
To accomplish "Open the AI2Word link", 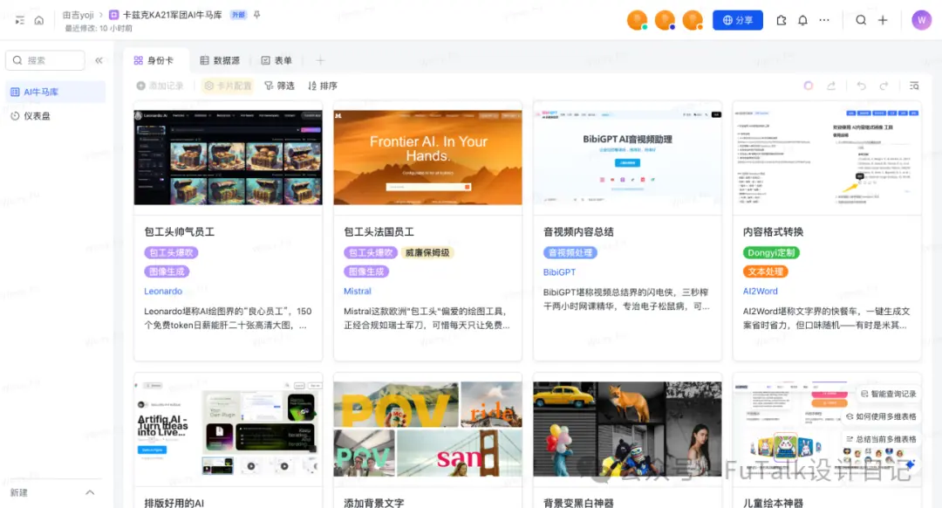I will (x=760, y=291).
